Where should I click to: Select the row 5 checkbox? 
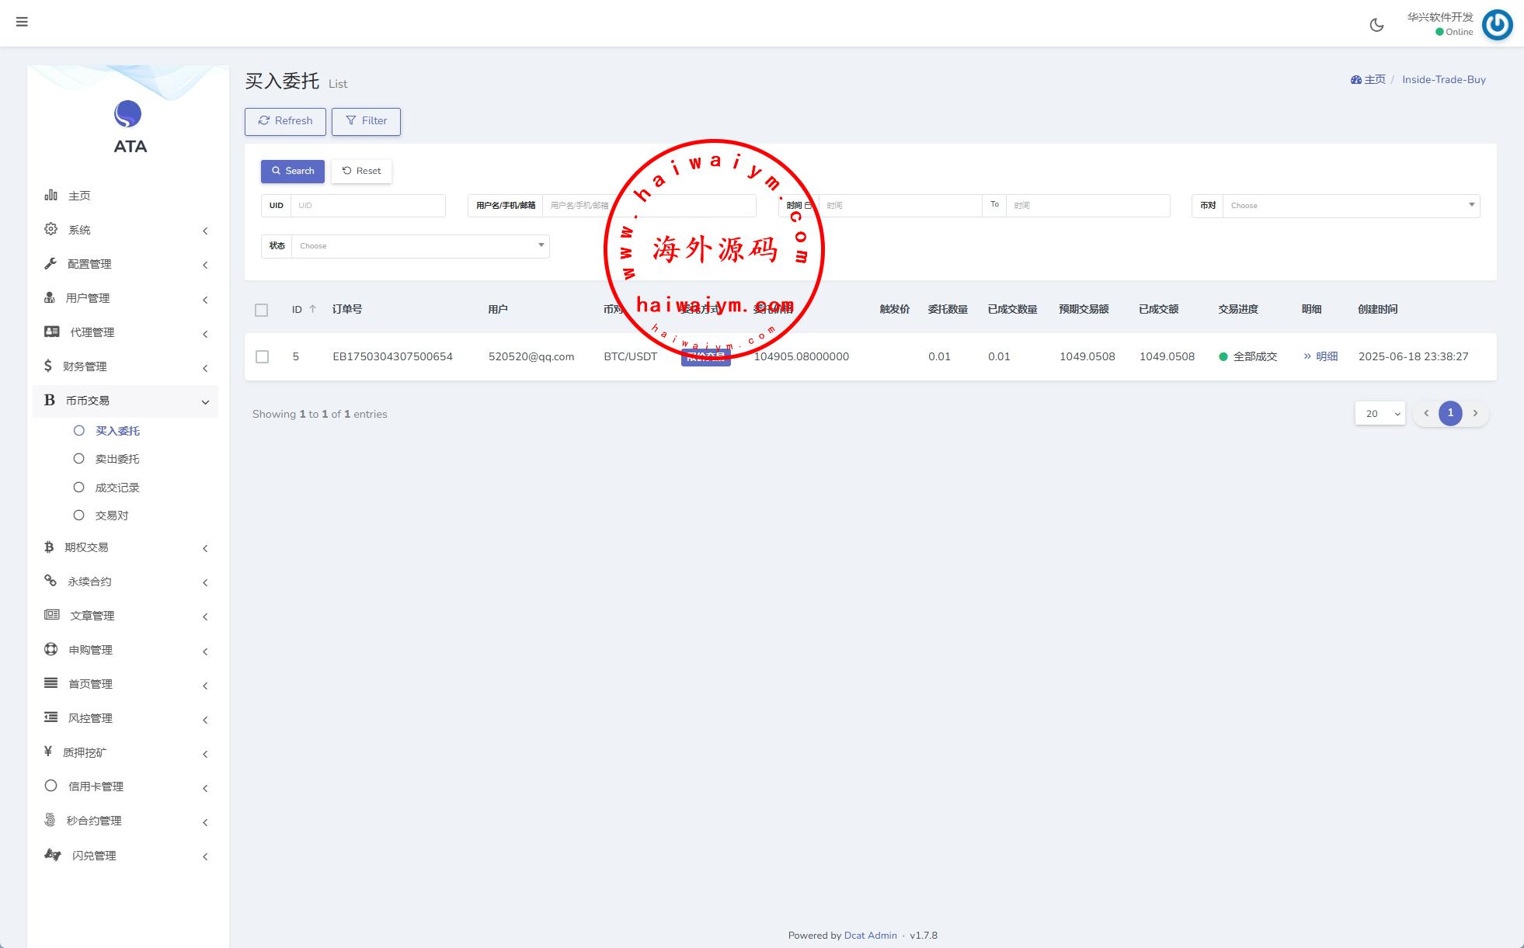(x=263, y=356)
